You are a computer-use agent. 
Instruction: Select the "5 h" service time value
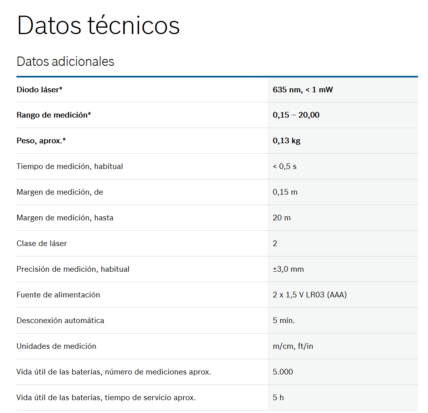pos(278,398)
